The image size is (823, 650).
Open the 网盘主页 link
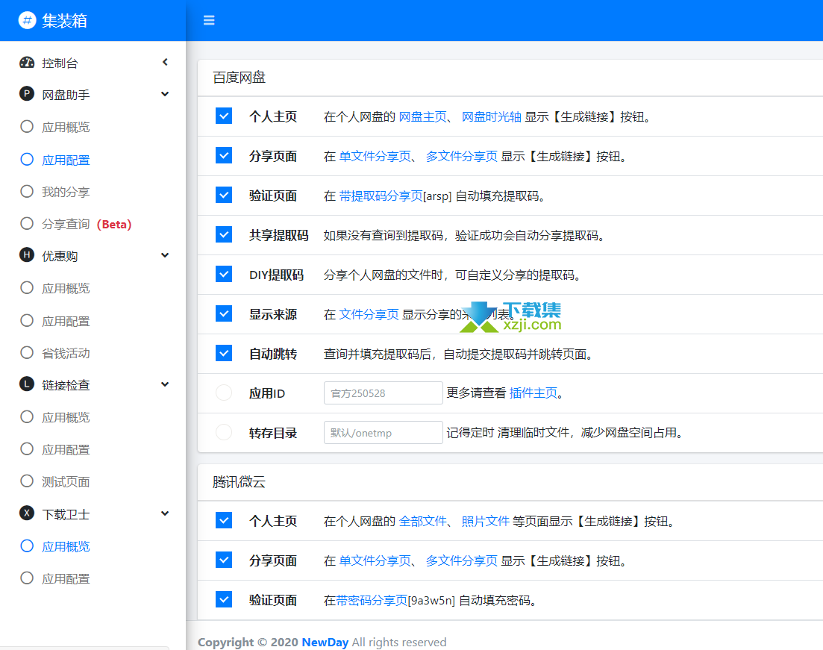click(x=423, y=116)
